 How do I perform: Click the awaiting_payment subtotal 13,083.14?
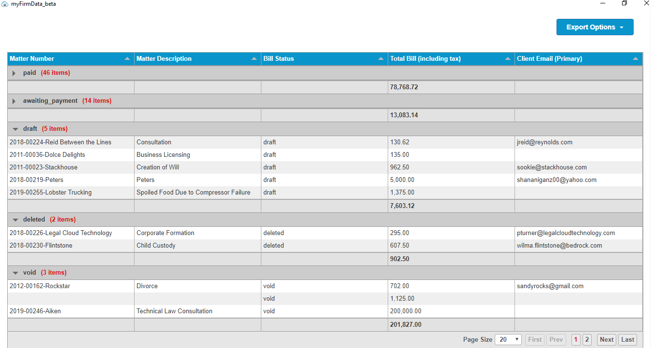(404, 115)
